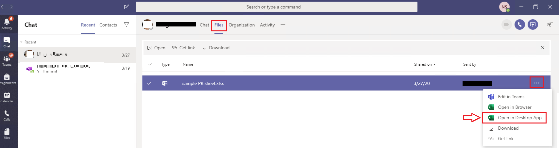This screenshot has height=148, width=559.
Task: Close the file selection toolbar with X
Action: pos(543,48)
